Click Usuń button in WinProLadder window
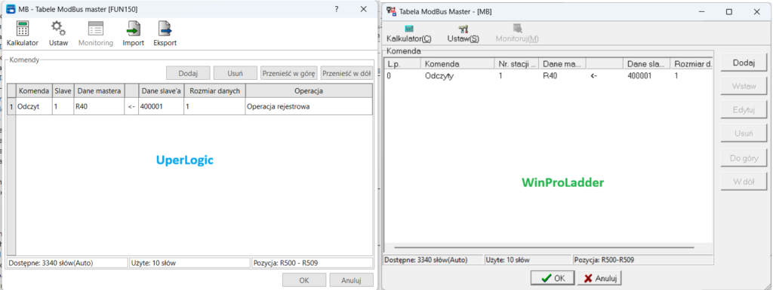Screen dimensions: 773x290 tap(744, 133)
